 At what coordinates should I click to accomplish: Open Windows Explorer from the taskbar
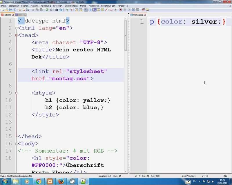tap(16, 181)
